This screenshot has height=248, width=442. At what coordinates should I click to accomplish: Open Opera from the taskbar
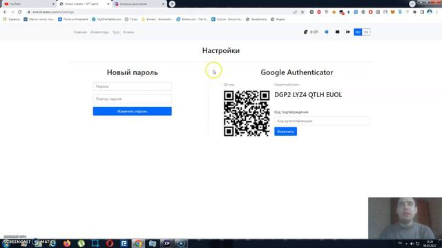point(110,243)
